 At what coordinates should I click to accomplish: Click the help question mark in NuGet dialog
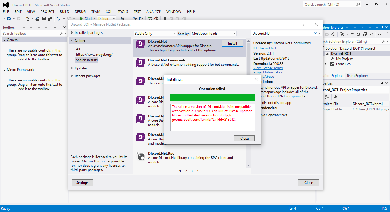[303, 24]
